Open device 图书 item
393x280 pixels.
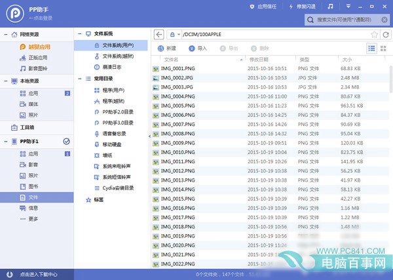coord(37,186)
